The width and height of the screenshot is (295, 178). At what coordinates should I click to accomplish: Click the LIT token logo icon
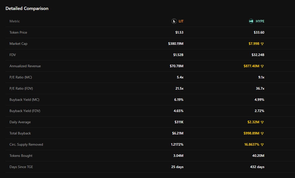pyautogui.click(x=174, y=21)
